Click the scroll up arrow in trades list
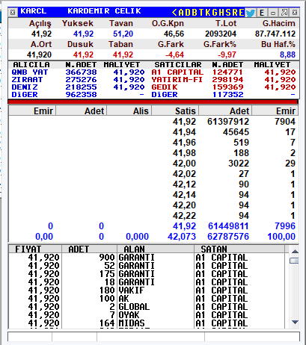Viewport: 306px width, 345px height. tap(295, 252)
